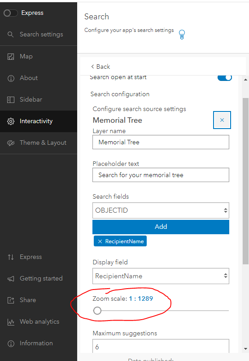The image size is (249, 361).
Task: Click the lightbulb tips icon
Action: pos(182,35)
